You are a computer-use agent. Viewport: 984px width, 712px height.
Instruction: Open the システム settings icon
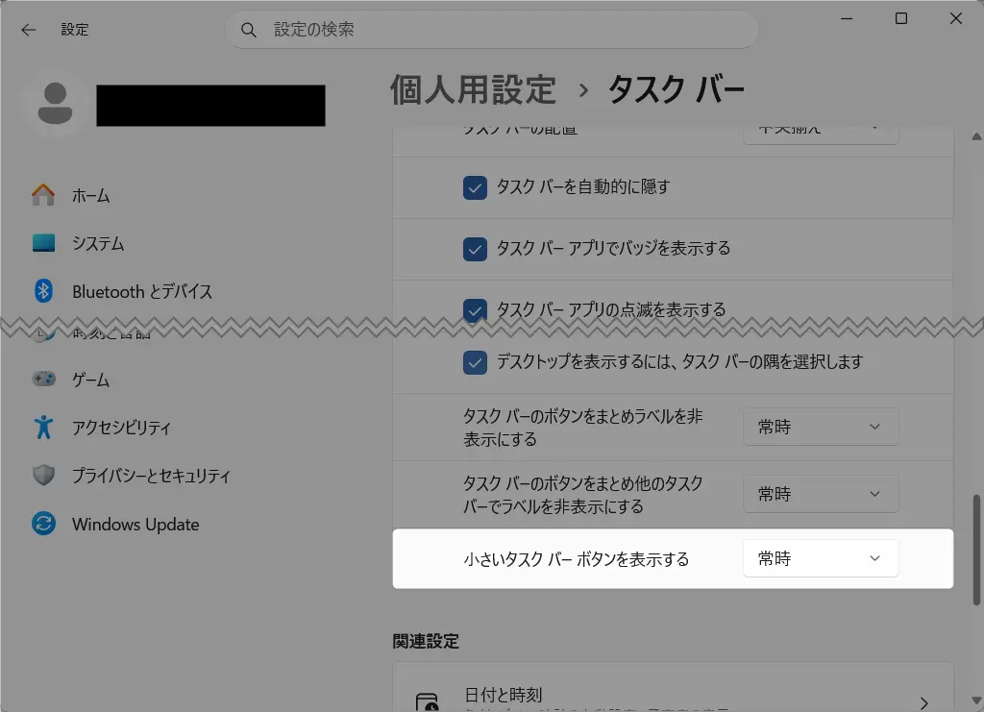(x=43, y=243)
